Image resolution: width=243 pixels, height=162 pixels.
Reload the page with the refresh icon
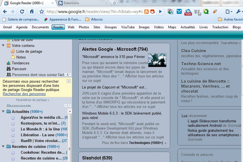[x=22, y=12]
